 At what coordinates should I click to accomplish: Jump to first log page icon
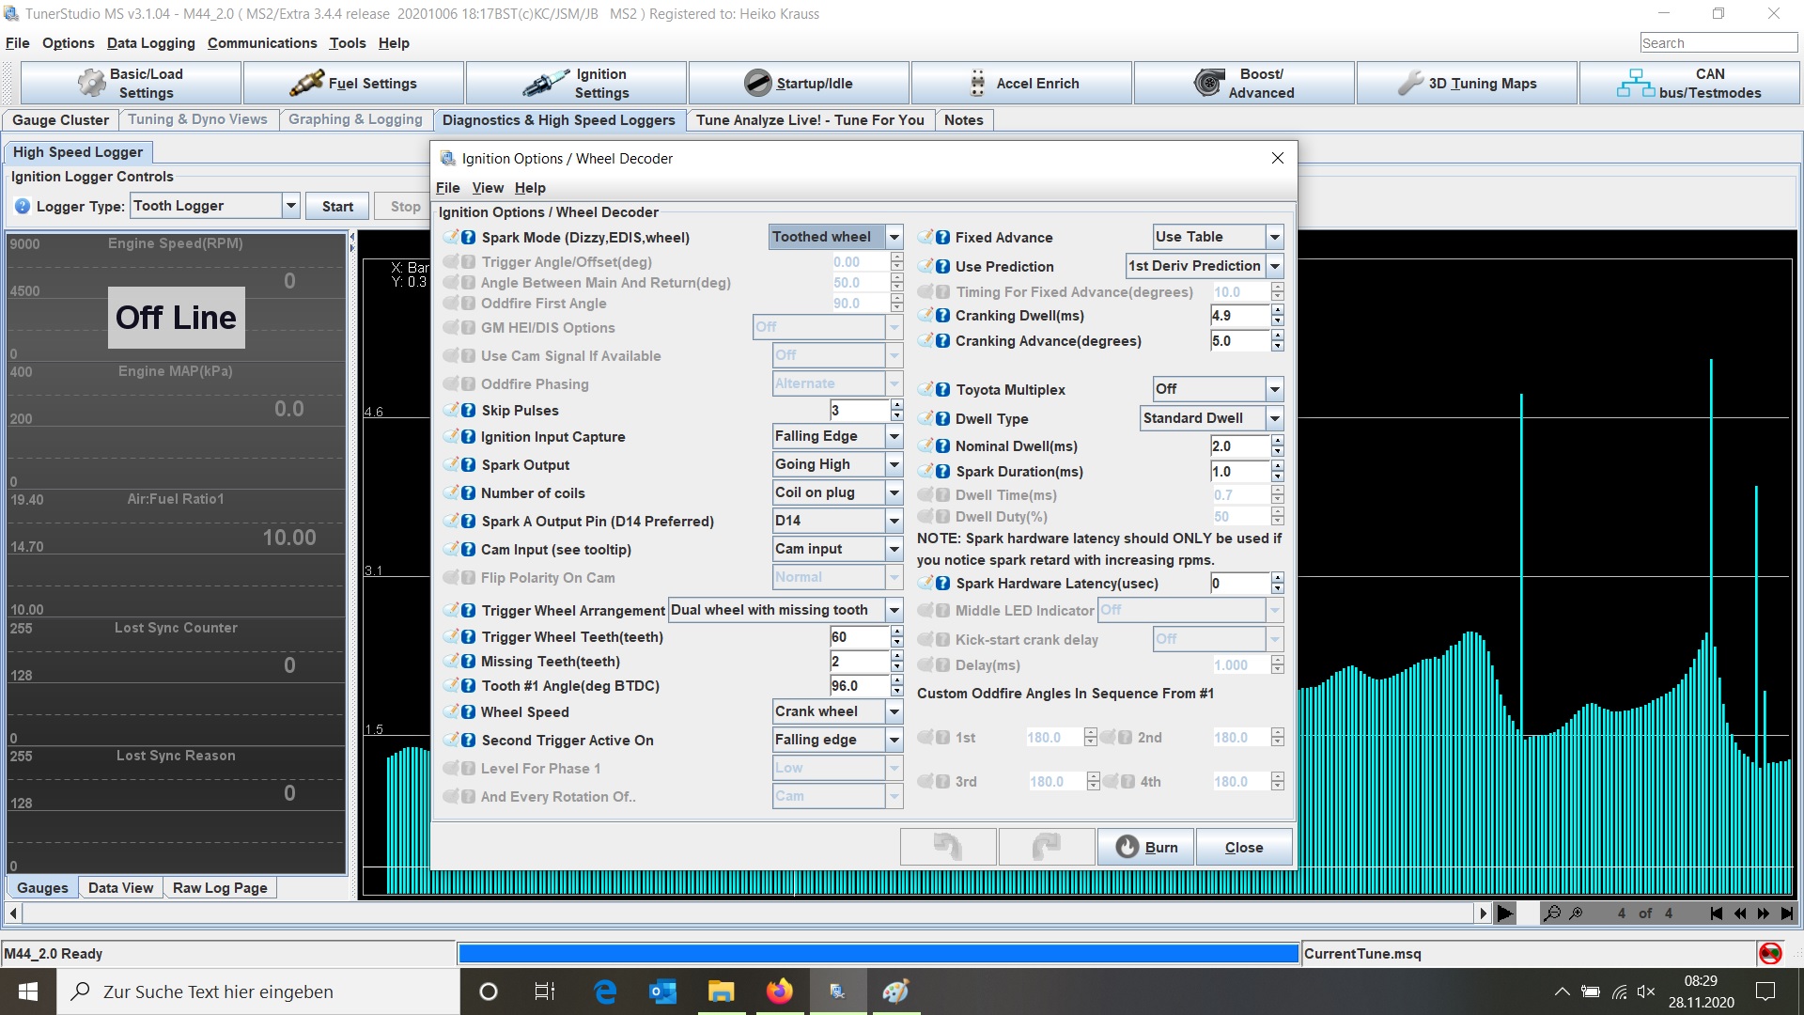click(1716, 913)
